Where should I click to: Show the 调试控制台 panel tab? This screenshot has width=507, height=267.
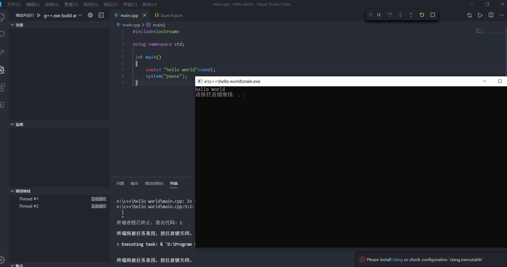[x=154, y=183]
